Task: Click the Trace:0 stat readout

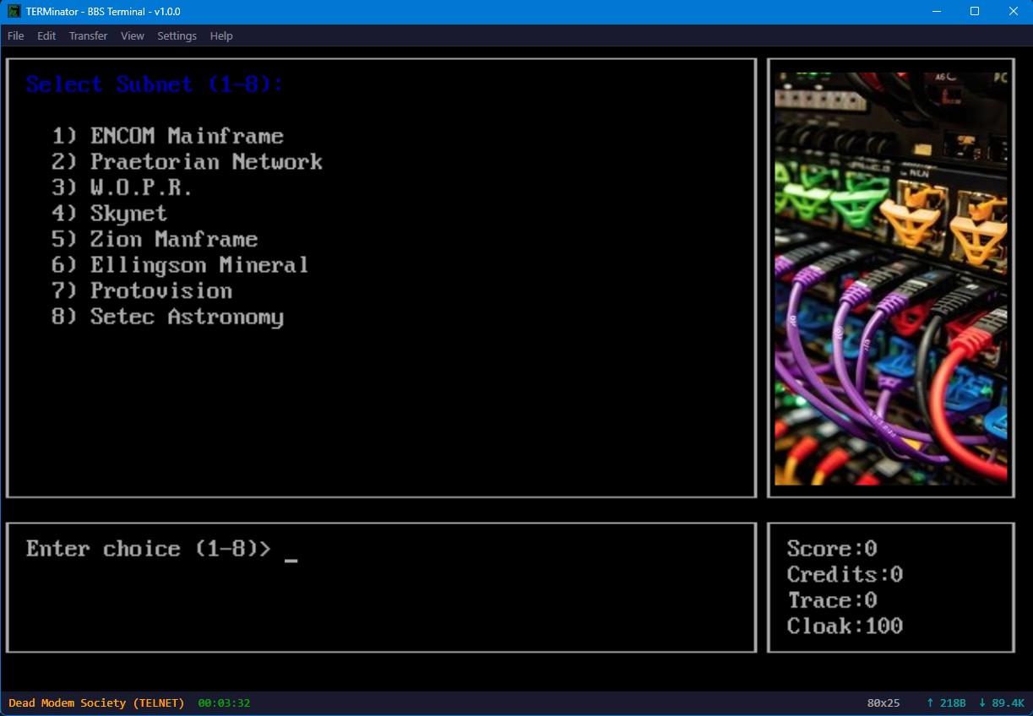Action: (832, 599)
